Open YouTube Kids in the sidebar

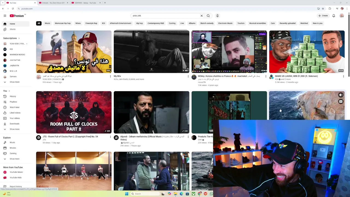coord(16,178)
